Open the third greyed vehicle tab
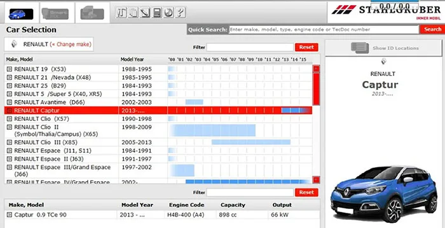445x228 pixels. click(92, 13)
